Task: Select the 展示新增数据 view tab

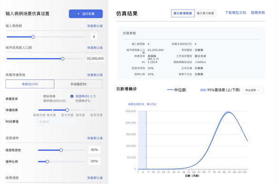Action: click(183, 13)
